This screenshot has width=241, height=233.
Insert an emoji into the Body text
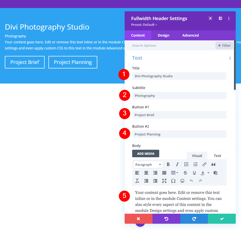182,181
